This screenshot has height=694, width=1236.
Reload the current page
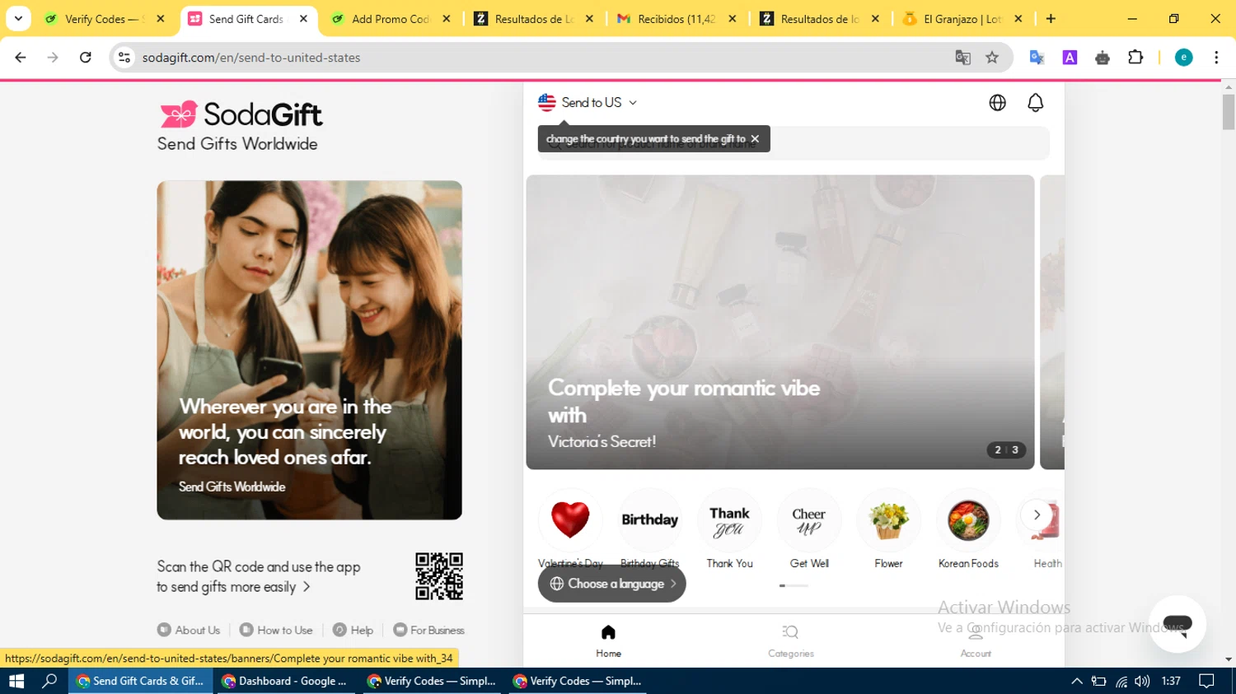(x=86, y=58)
